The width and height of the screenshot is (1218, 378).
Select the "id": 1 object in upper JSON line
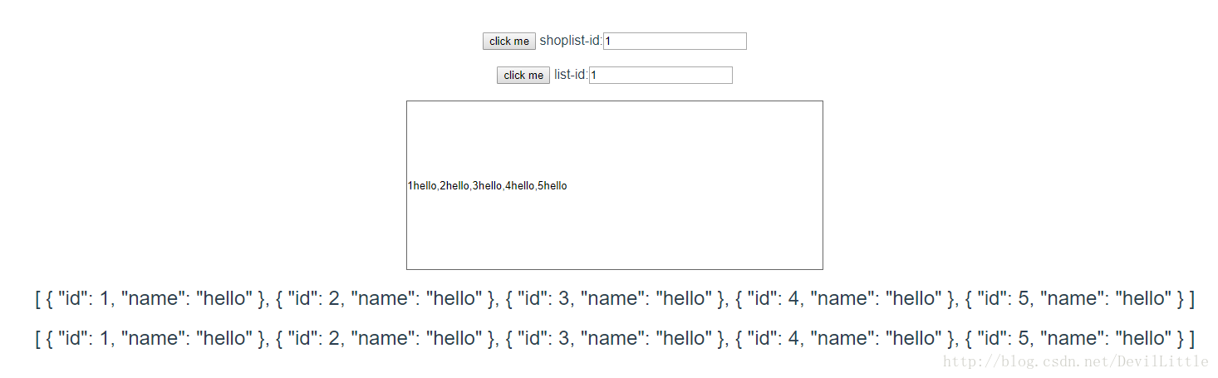(158, 299)
